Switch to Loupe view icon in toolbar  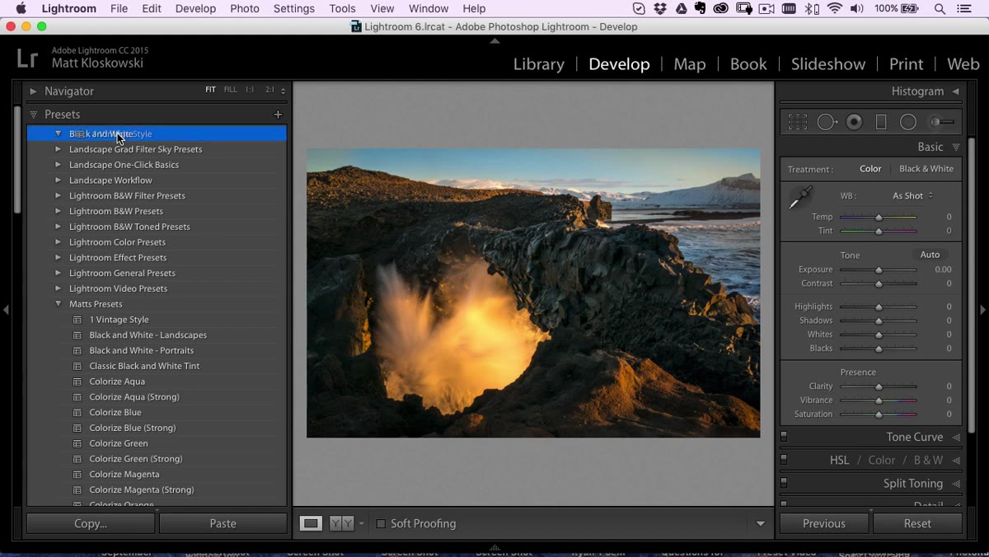311,523
